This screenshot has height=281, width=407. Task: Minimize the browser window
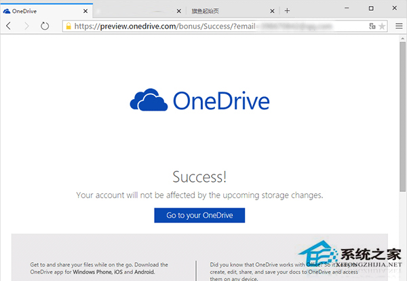tap(347, 8)
